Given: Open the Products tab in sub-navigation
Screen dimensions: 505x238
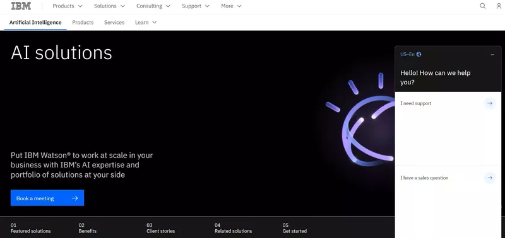Looking at the screenshot, I should click(83, 23).
